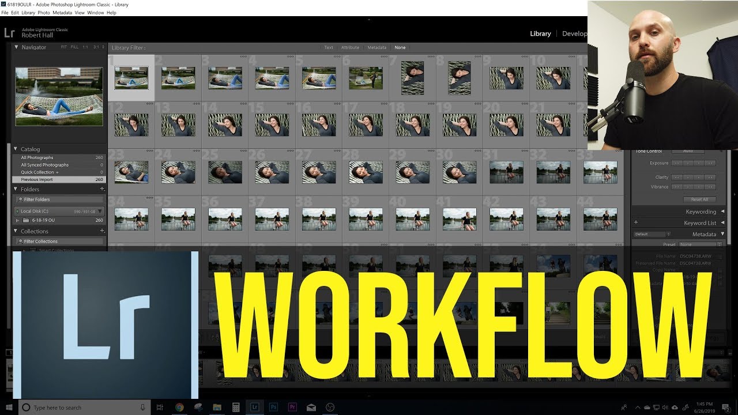Open the Metadata Default view dropdown
This screenshot has width=738, height=415.
tap(652, 234)
